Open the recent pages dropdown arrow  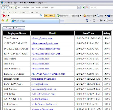(x=11, y=7)
